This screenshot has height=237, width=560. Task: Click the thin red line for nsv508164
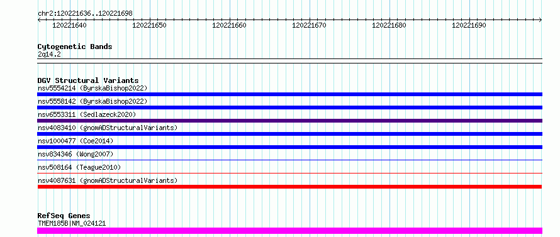(x=289, y=173)
